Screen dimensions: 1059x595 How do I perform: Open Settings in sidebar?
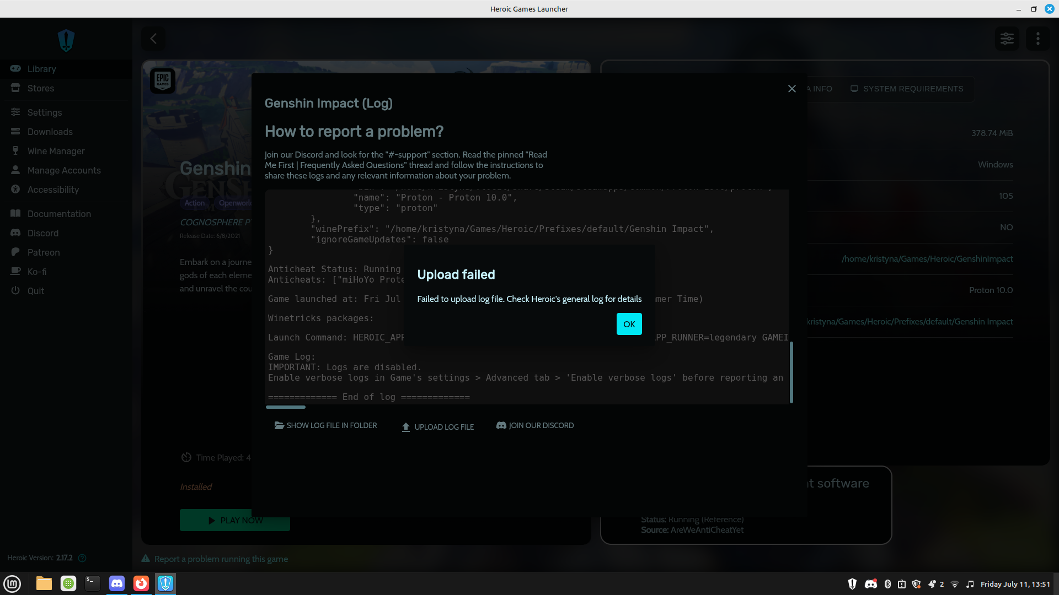(66, 112)
